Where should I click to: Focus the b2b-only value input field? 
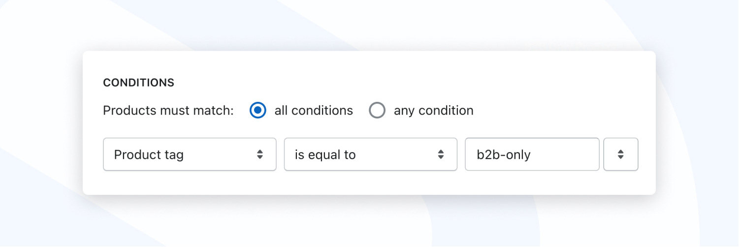pos(532,154)
